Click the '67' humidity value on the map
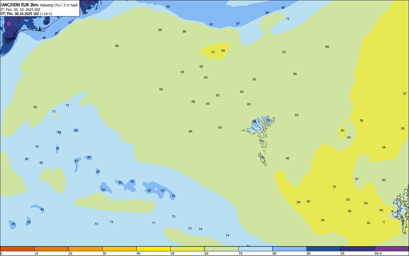This screenshot has height=256, width=409. pyautogui.click(x=284, y=52)
